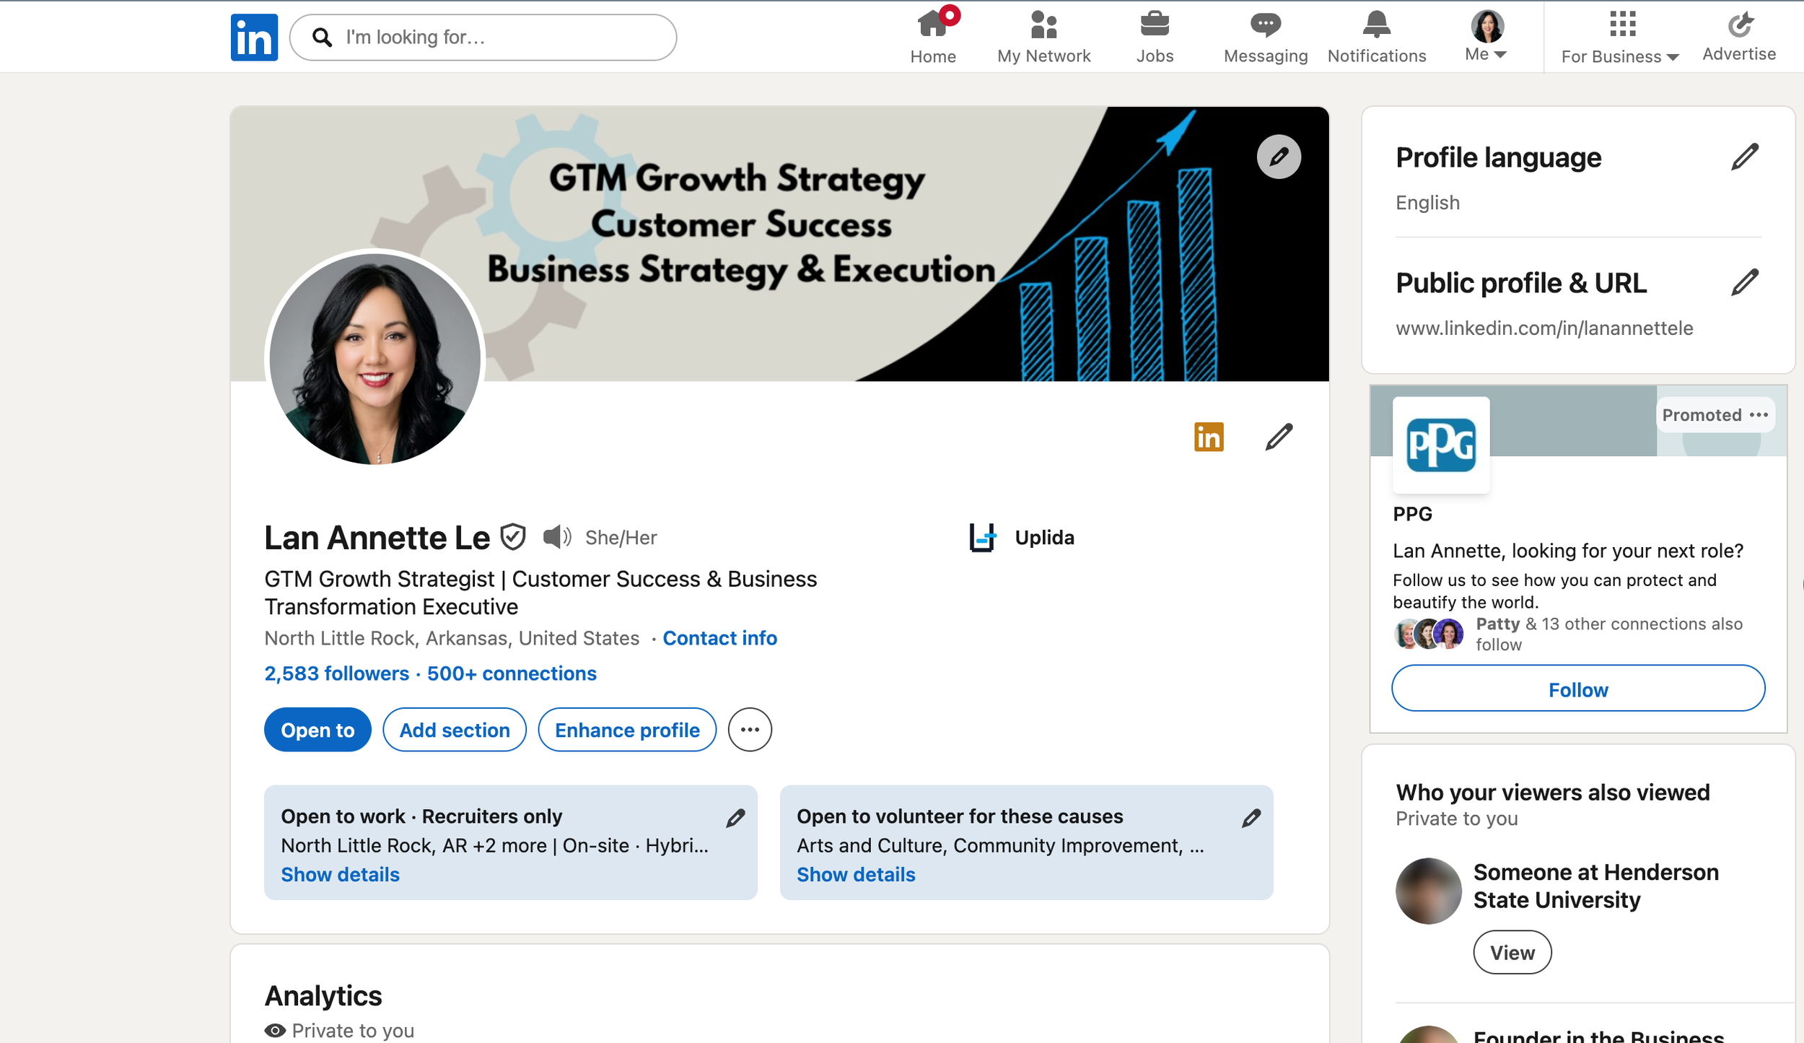1804x1043 pixels.
Task: Edit Open to work preferences
Action: pyautogui.click(x=735, y=818)
